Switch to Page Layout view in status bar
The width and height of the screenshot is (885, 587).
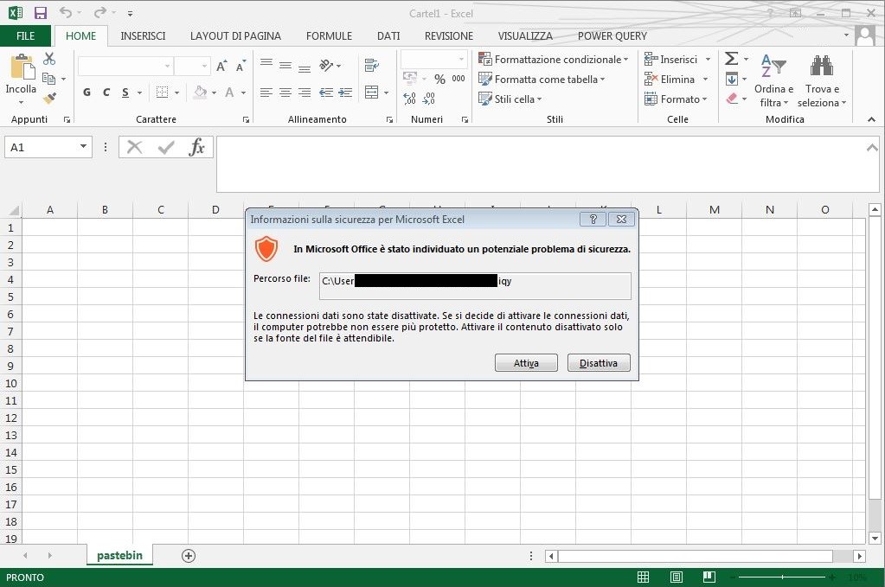pyautogui.click(x=677, y=577)
